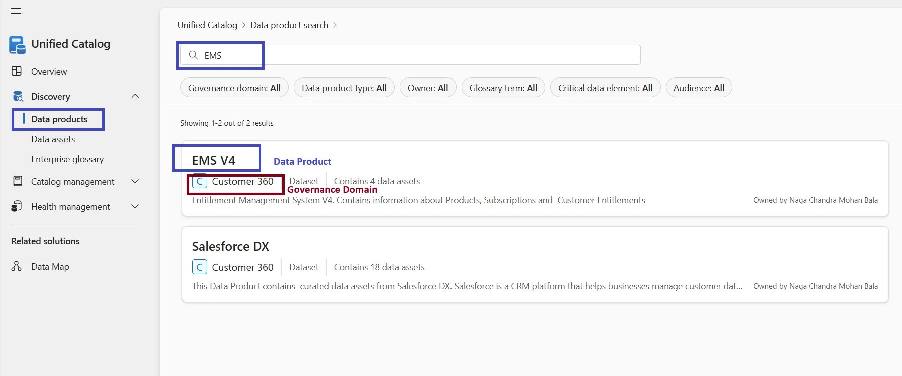Viewport: 902px width, 376px height.
Task: Click Dataset label on EMS V4 card
Action: pyautogui.click(x=304, y=181)
